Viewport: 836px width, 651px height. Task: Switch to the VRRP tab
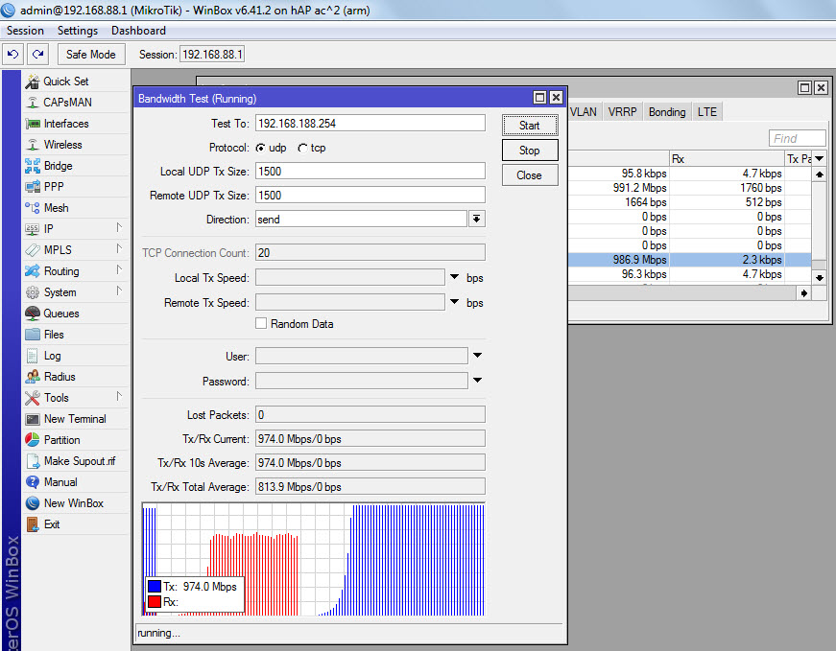(622, 112)
